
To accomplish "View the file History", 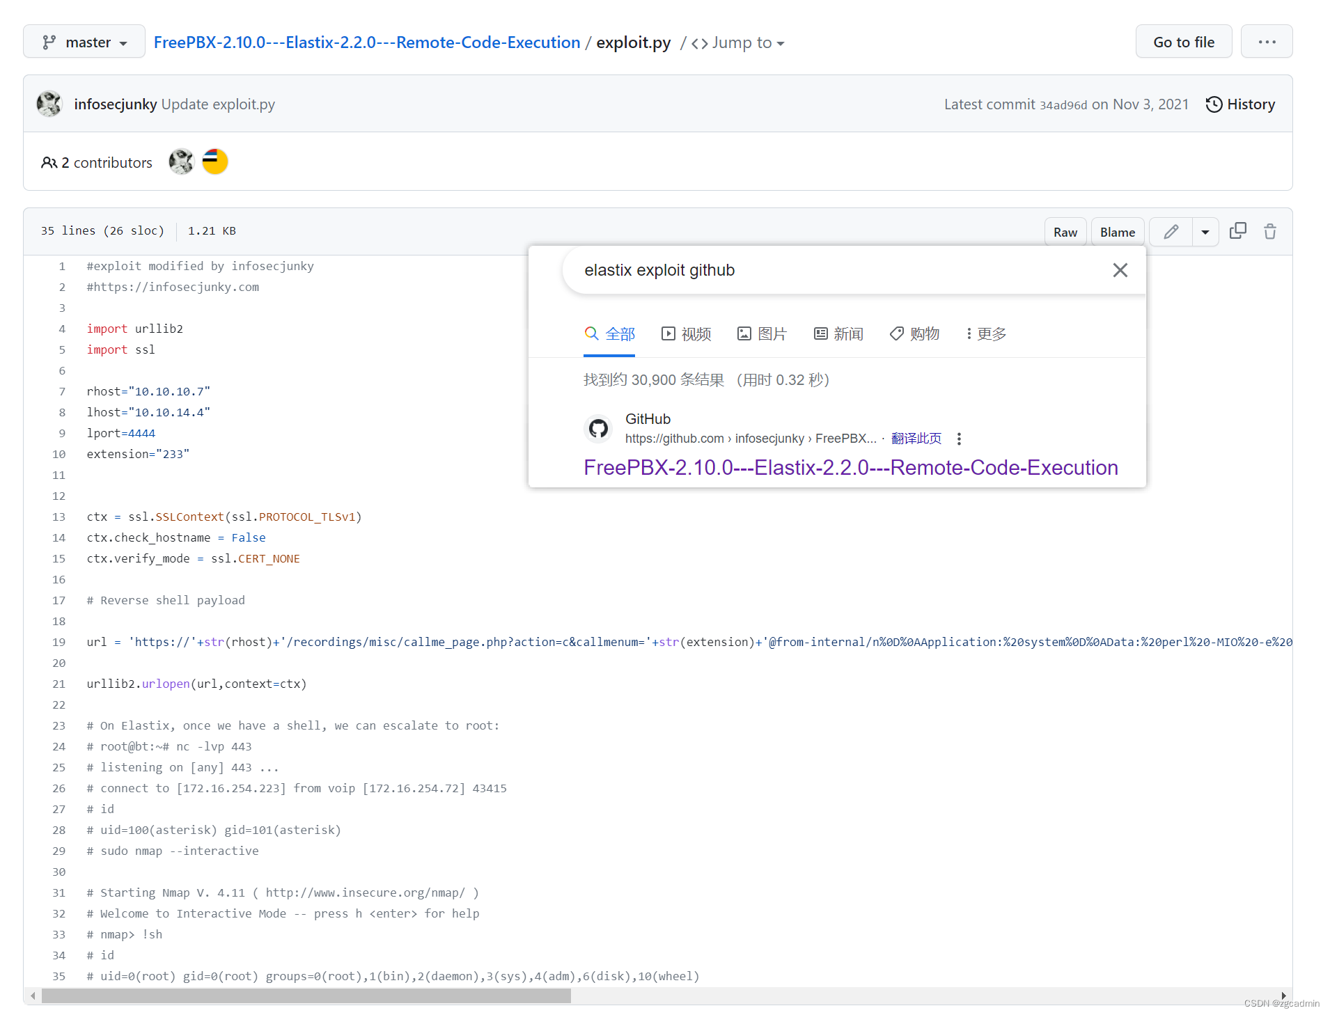I will (x=1241, y=104).
